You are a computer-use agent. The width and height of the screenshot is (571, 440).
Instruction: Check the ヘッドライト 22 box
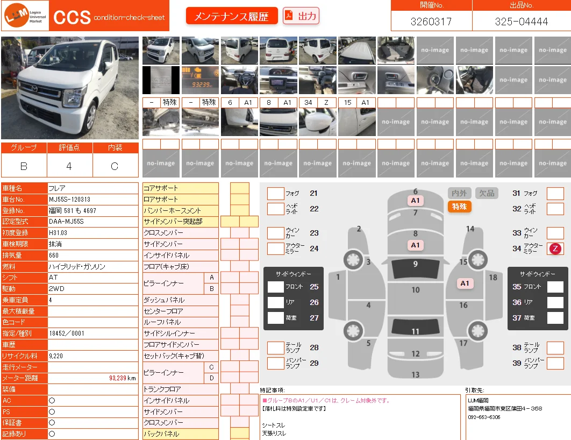point(276,209)
